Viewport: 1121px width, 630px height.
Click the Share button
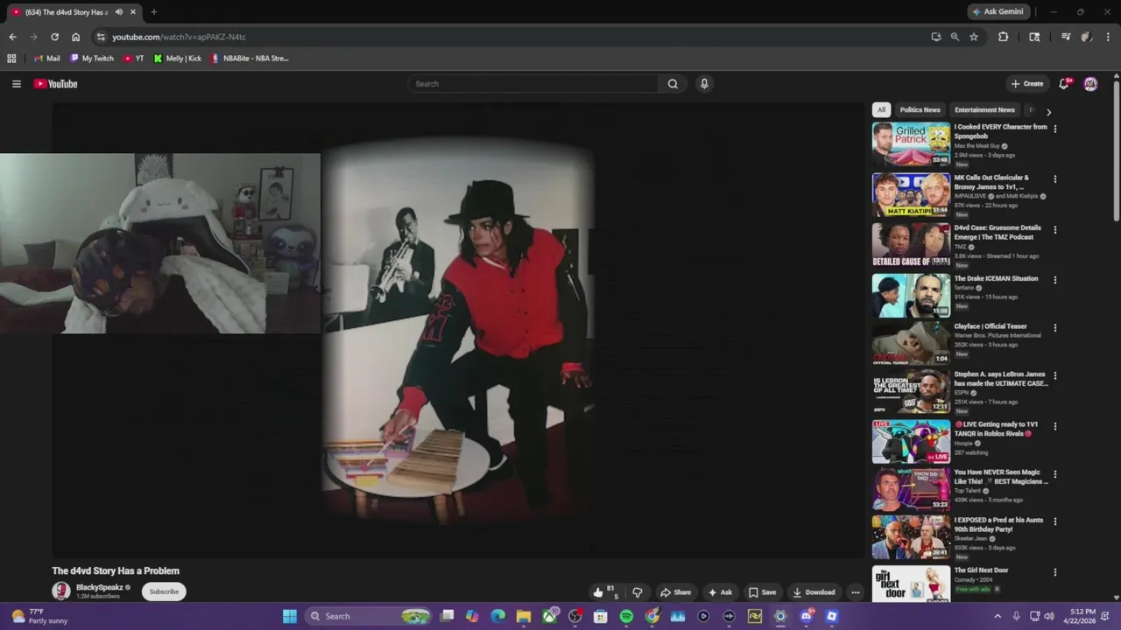675,592
